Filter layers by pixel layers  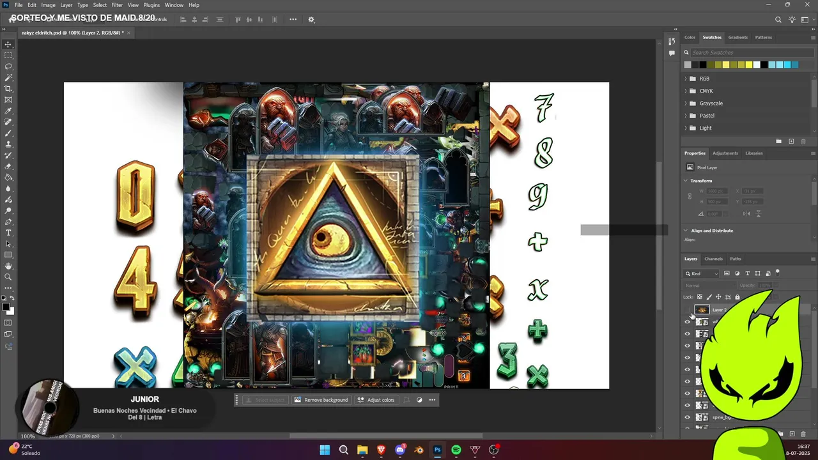[x=727, y=273]
